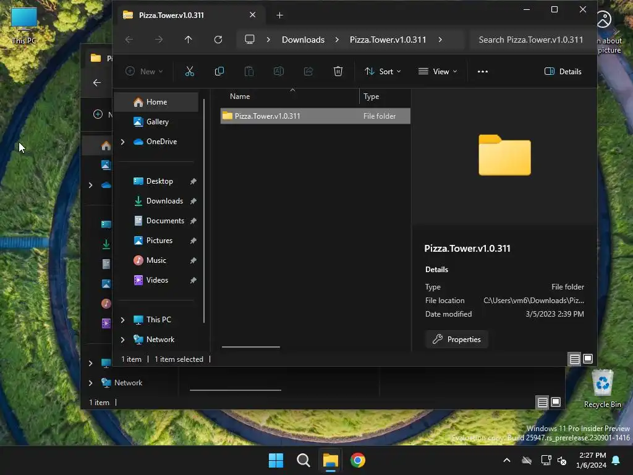Switch to large thumbnails view icon in status bar

[x=588, y=359]
